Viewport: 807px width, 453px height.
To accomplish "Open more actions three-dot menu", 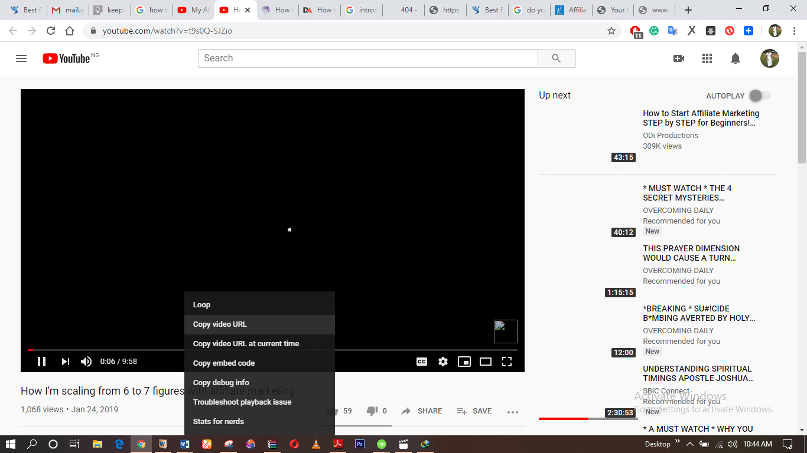I will coord(513,412).
